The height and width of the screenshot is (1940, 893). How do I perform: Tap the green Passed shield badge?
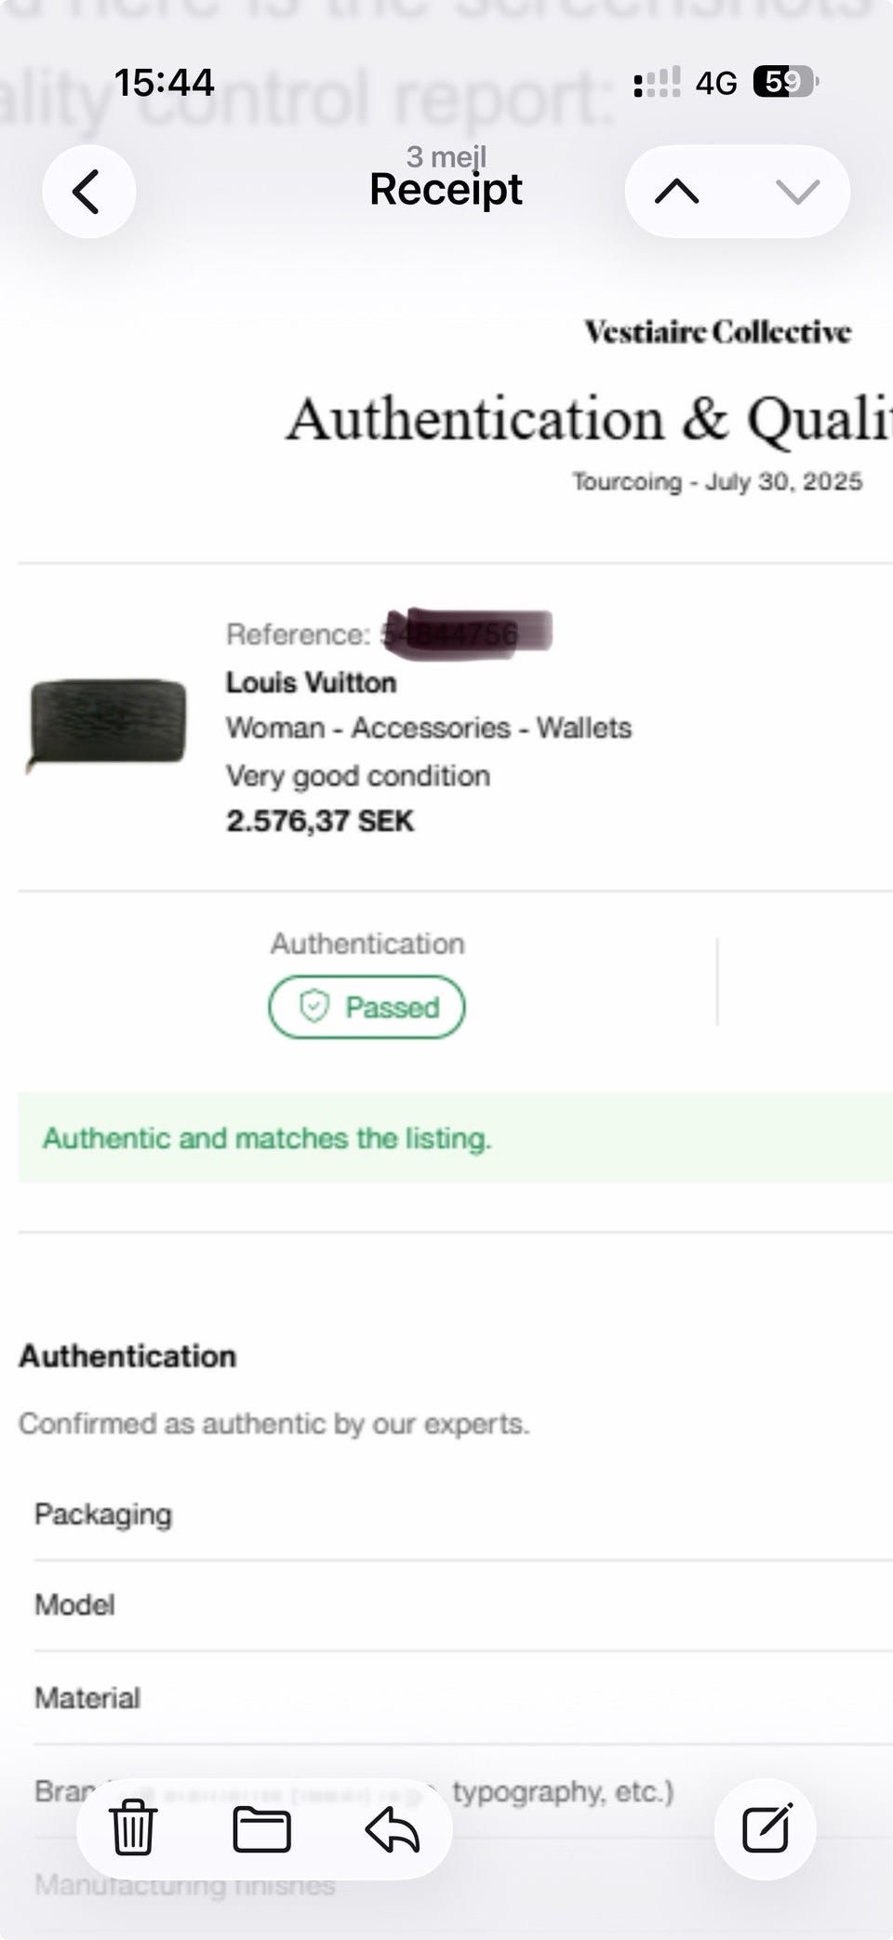point(367,1007)
